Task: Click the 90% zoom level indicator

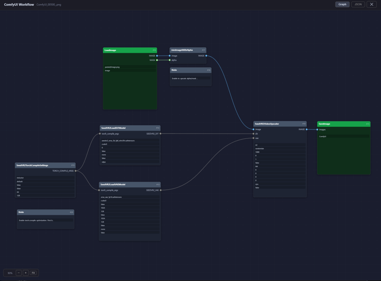Action: click(10, 273)
